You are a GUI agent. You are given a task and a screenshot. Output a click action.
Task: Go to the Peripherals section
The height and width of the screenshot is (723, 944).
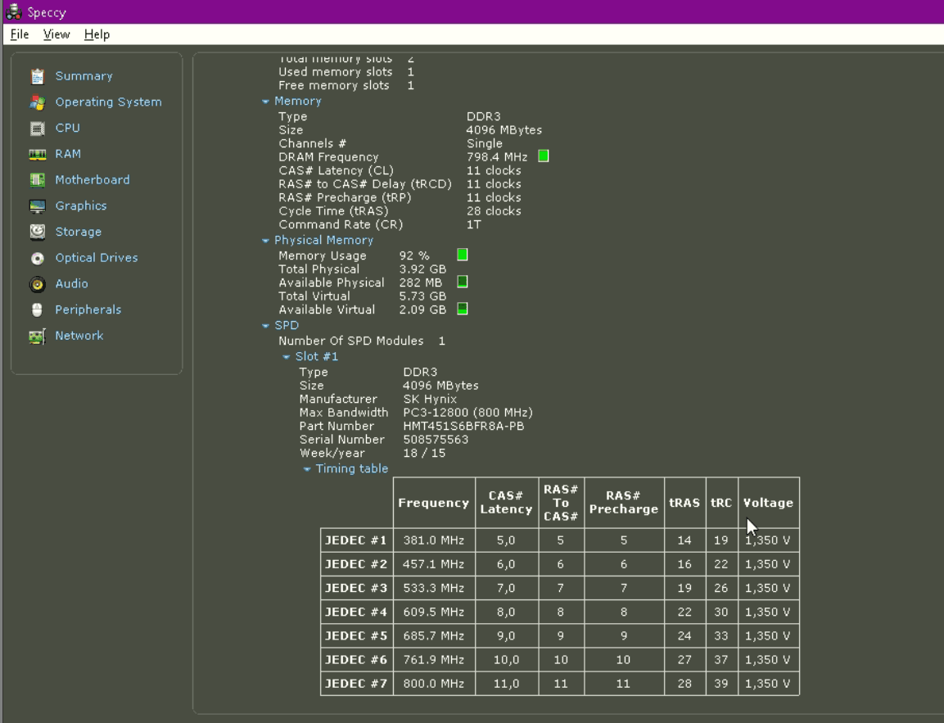coord(88,310)
